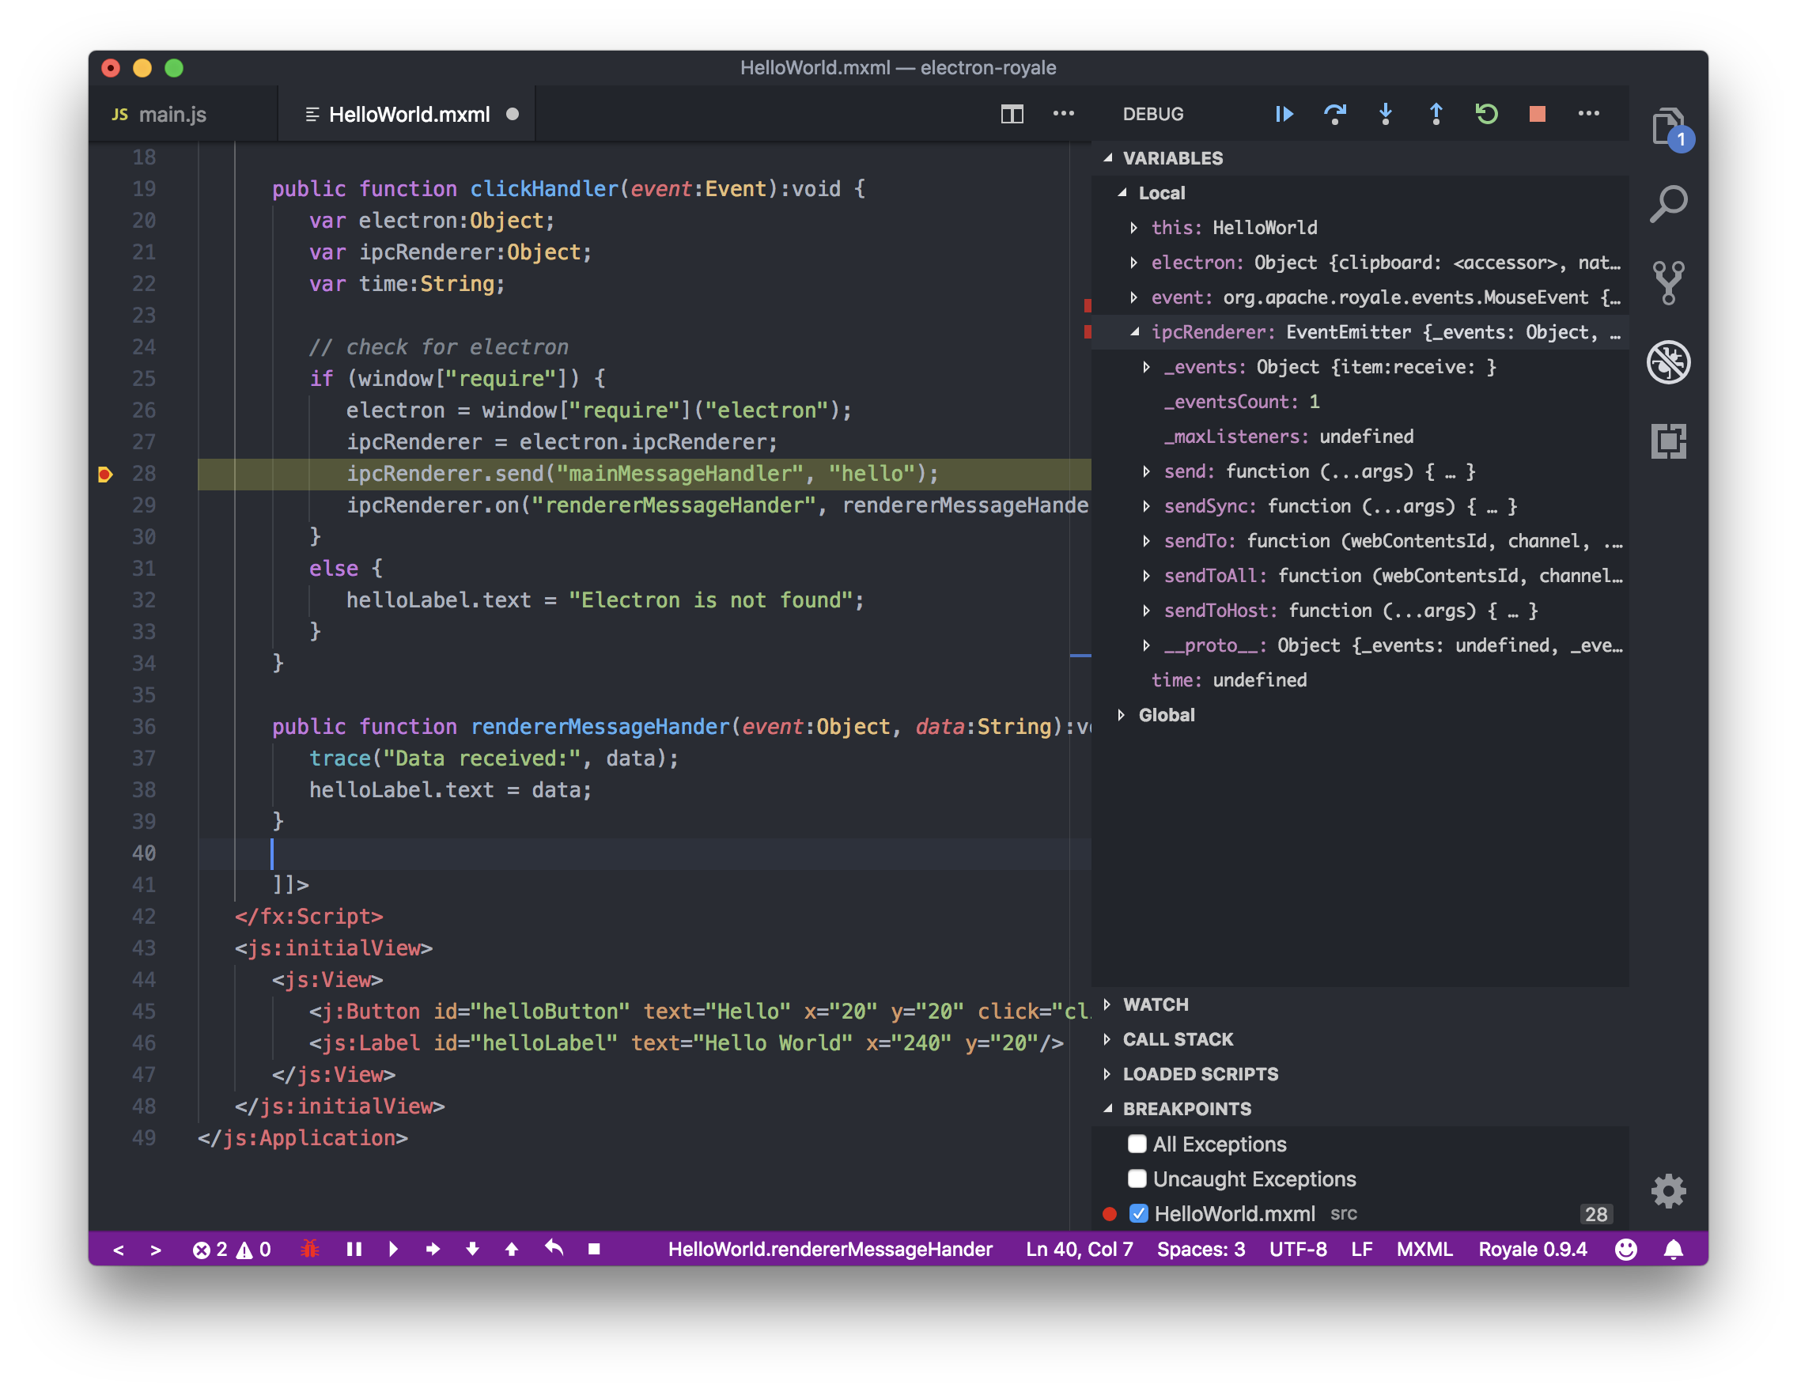Change the LF end-of-line sequence
1797x1392 pixels.
click(1361, 1249)
